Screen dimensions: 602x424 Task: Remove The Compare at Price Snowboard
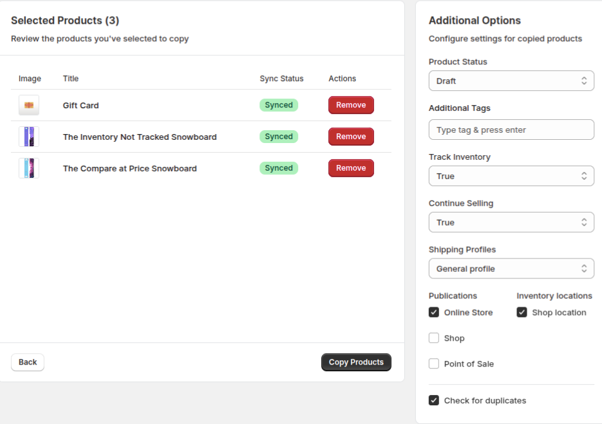(x=351, y=168)
